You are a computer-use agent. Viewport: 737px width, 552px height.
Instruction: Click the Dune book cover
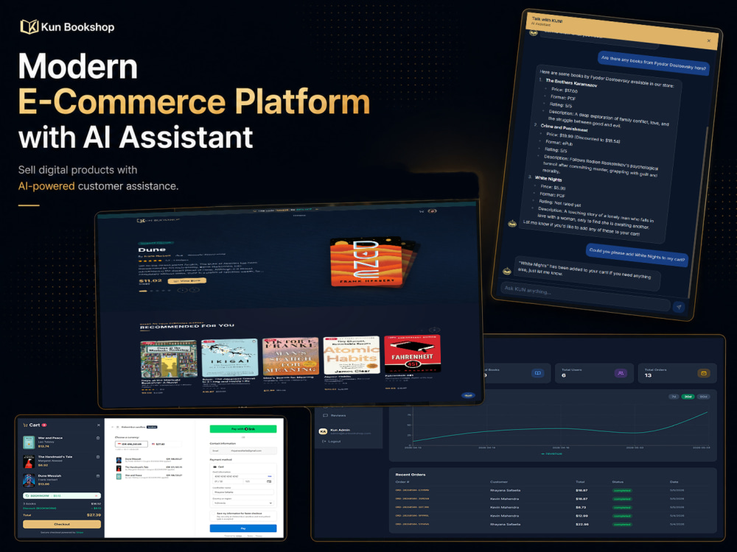(366, 263)
